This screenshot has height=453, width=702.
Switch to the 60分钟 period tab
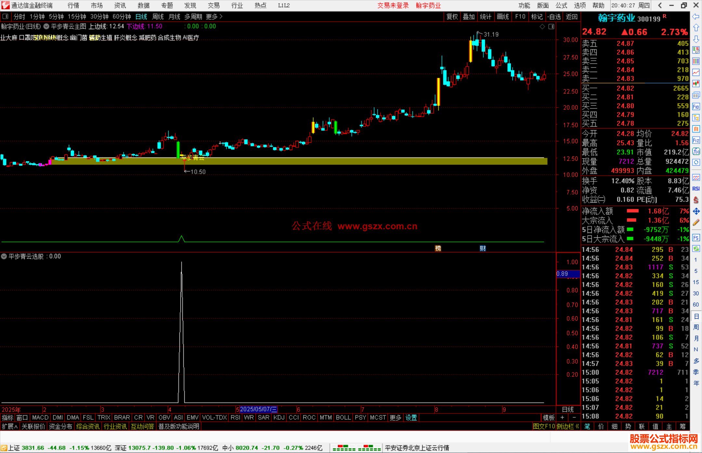[x=122, y=17]
